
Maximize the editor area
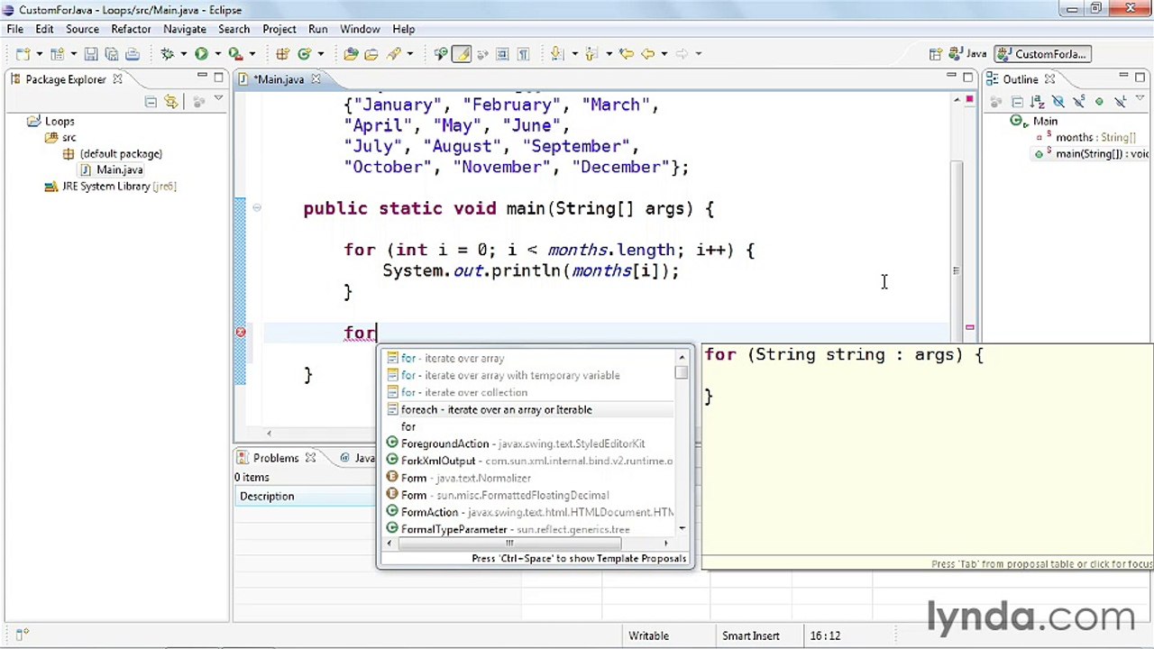click(967, 78)
